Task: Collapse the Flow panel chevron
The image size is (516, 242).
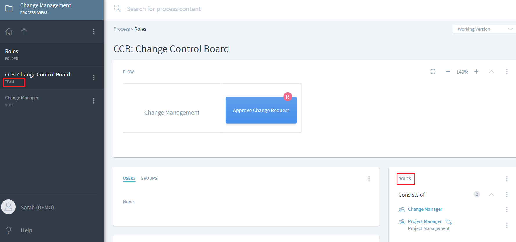Action: coord(491,71)
